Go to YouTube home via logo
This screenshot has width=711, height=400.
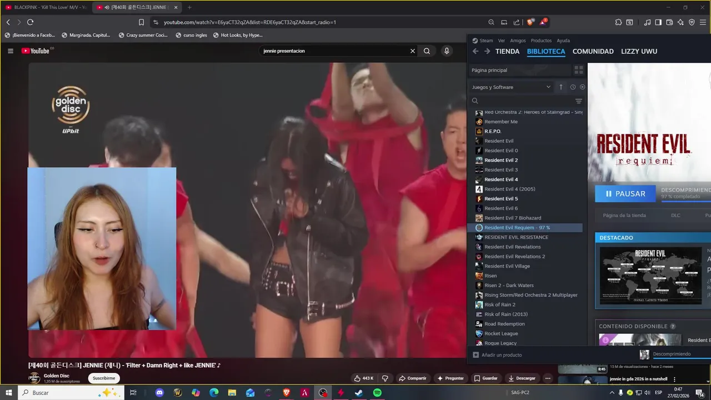tap(37, 51)
